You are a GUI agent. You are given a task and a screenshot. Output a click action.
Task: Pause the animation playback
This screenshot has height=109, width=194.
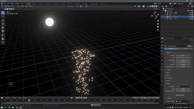(x=81, y=98)
